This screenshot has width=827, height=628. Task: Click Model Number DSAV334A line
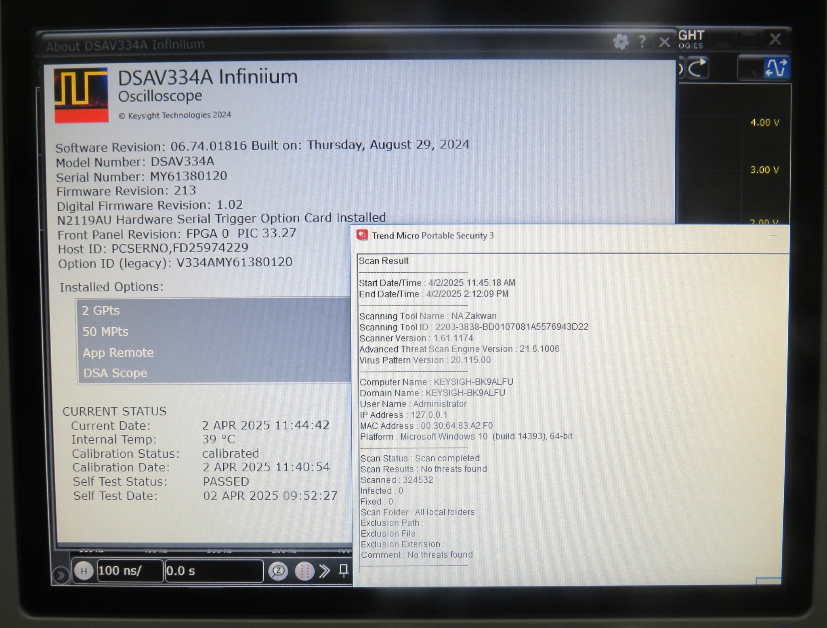pyautogui.click(x=135, y=162)
